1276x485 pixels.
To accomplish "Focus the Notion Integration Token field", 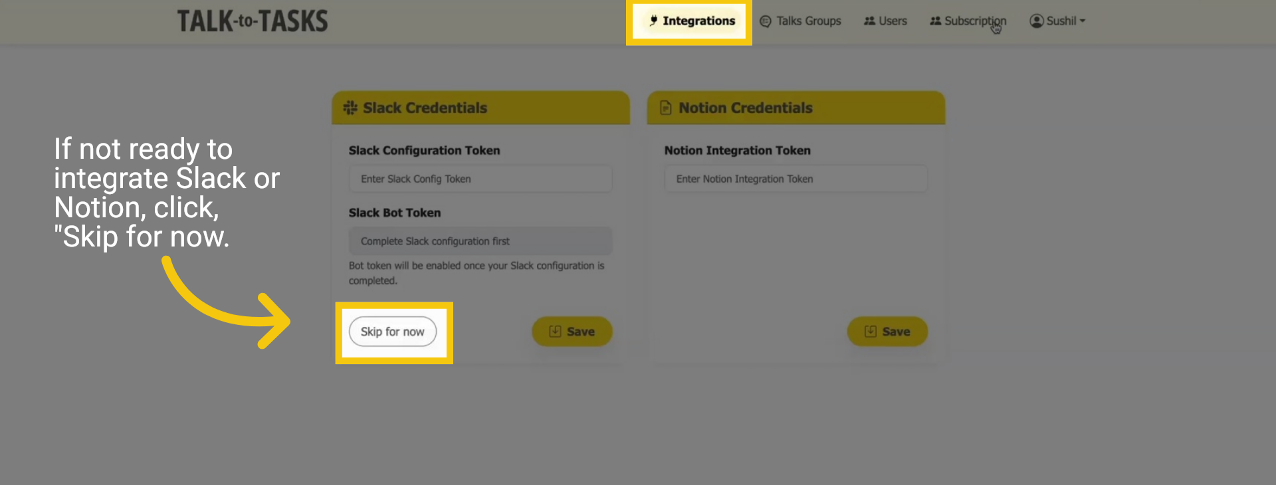I will pyautogui.click(x=796, y=179).
